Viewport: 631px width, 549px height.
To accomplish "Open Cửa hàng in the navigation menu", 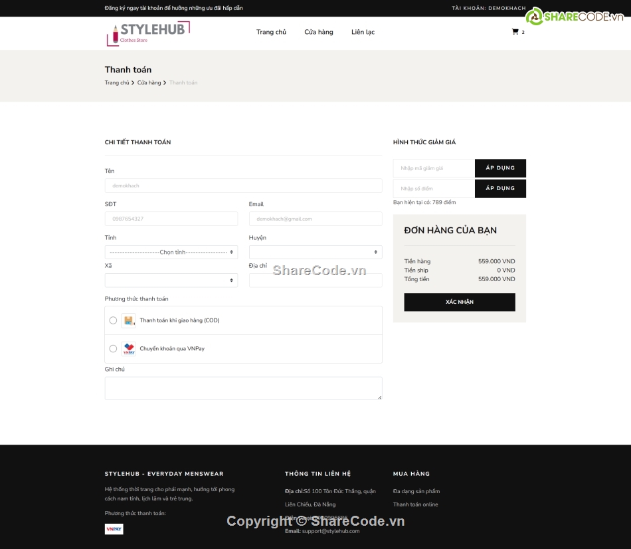I will click(x=319, y=32).
